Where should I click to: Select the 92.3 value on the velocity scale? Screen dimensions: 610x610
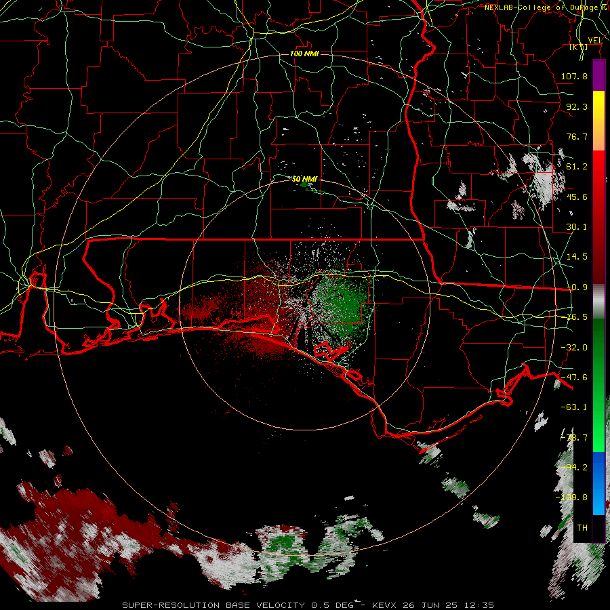click(577, 106)
